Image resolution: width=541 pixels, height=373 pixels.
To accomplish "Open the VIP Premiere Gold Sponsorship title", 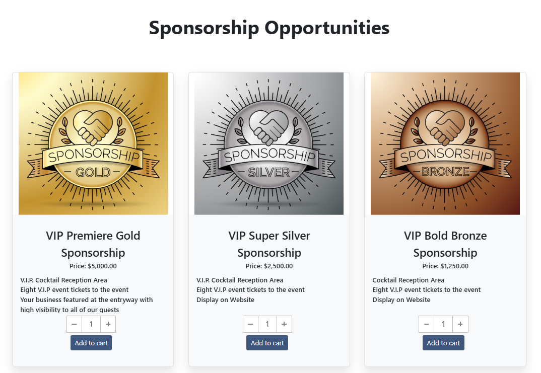I will tap(93, 244).
